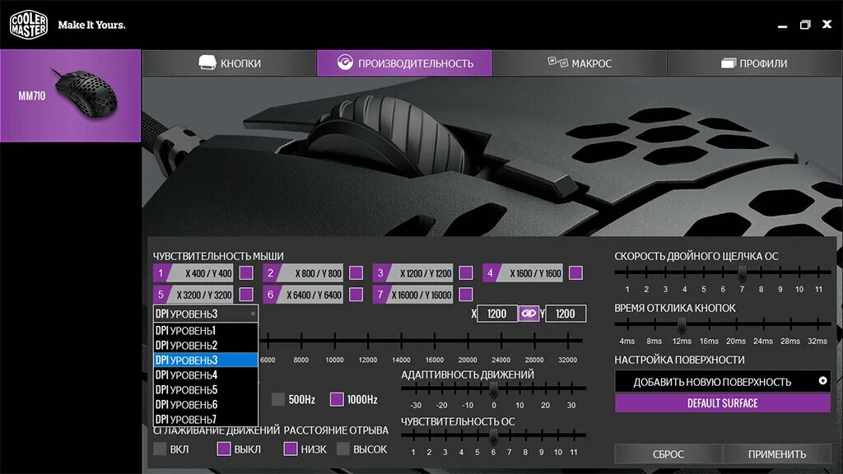The height and width of the screenshot is (474, 843).
Task: Minimize the Cooler Master window
Action: pos(782,26)
